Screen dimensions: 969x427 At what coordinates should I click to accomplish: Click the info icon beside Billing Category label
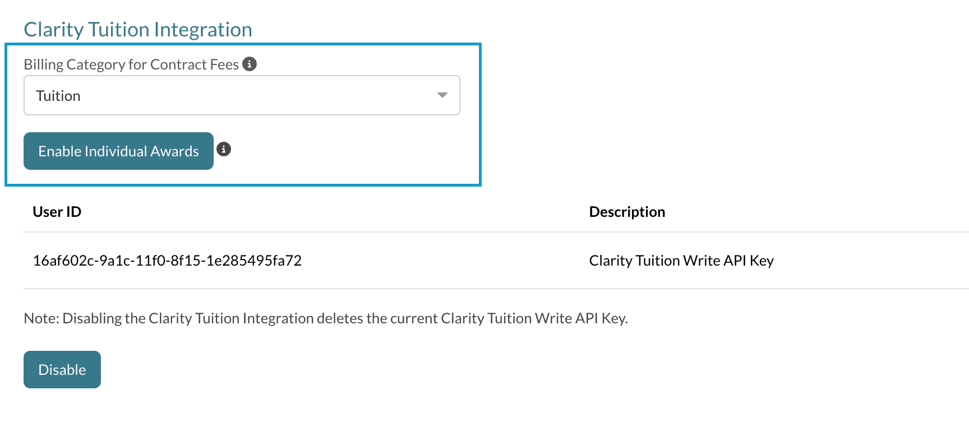click(x=251, y=64)
